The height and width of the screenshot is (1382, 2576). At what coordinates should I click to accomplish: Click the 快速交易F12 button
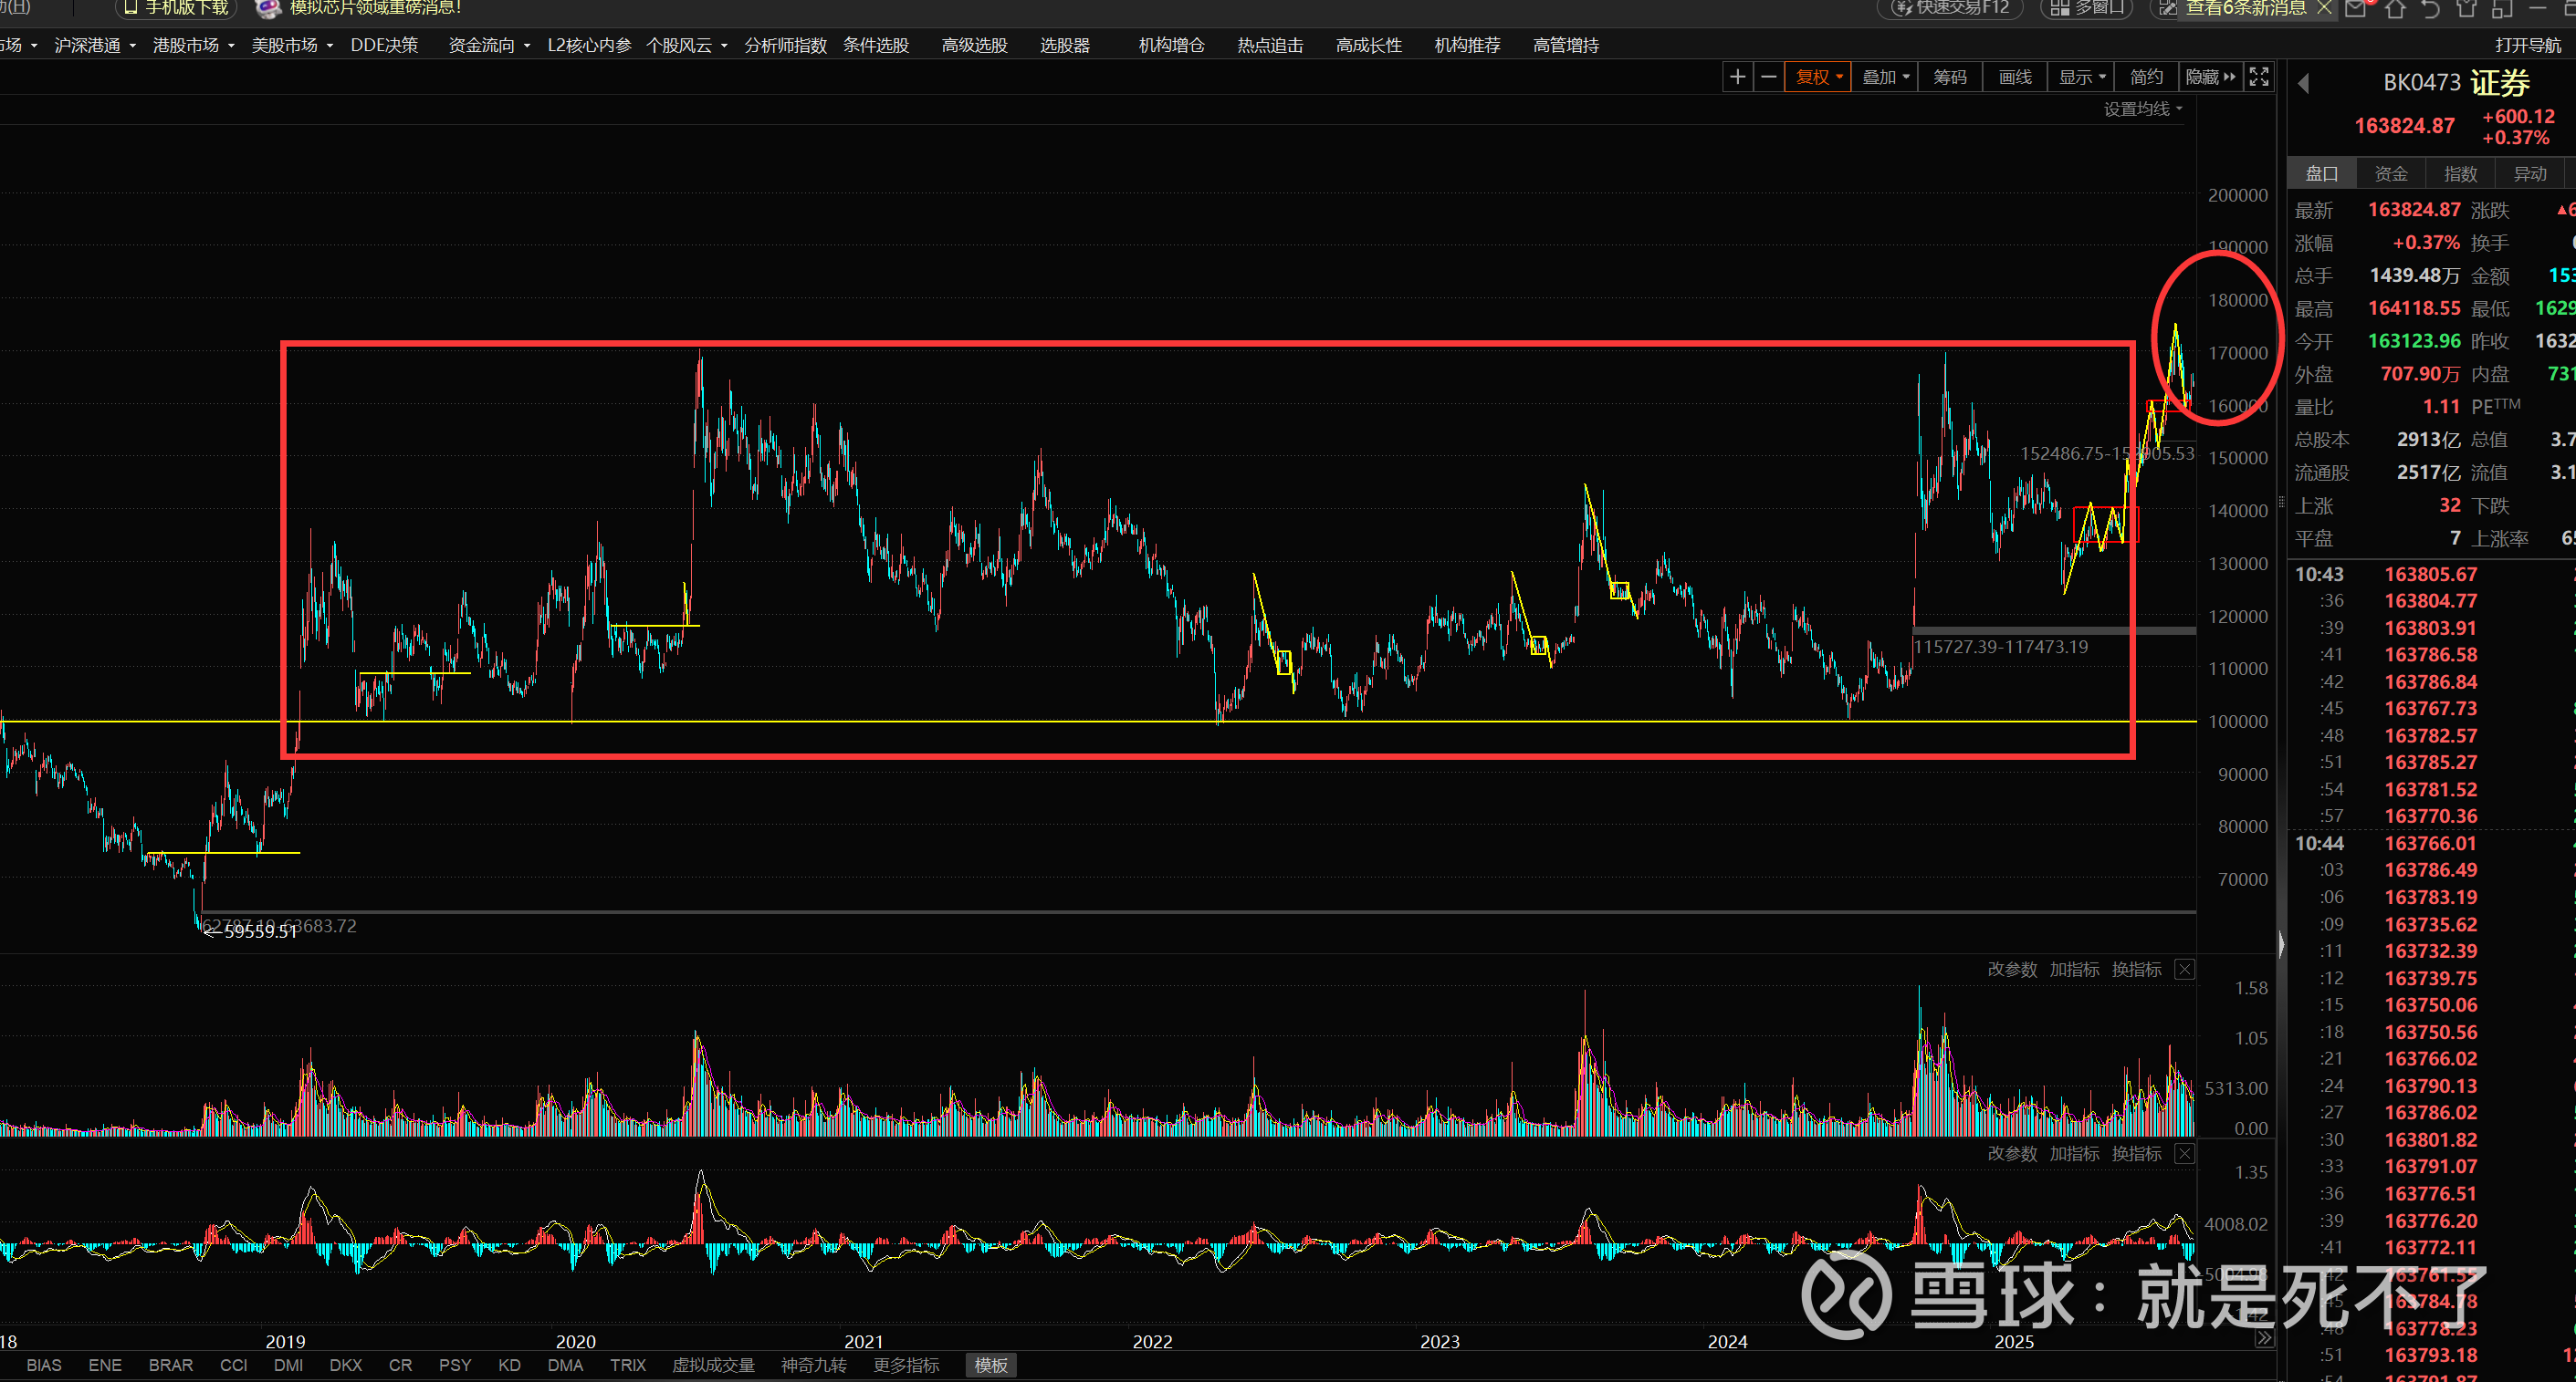pyautogui.click(x=1951, y=8)
